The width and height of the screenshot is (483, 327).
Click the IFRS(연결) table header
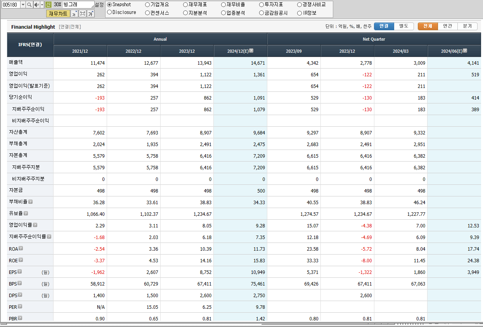click(x=30, y=45)
